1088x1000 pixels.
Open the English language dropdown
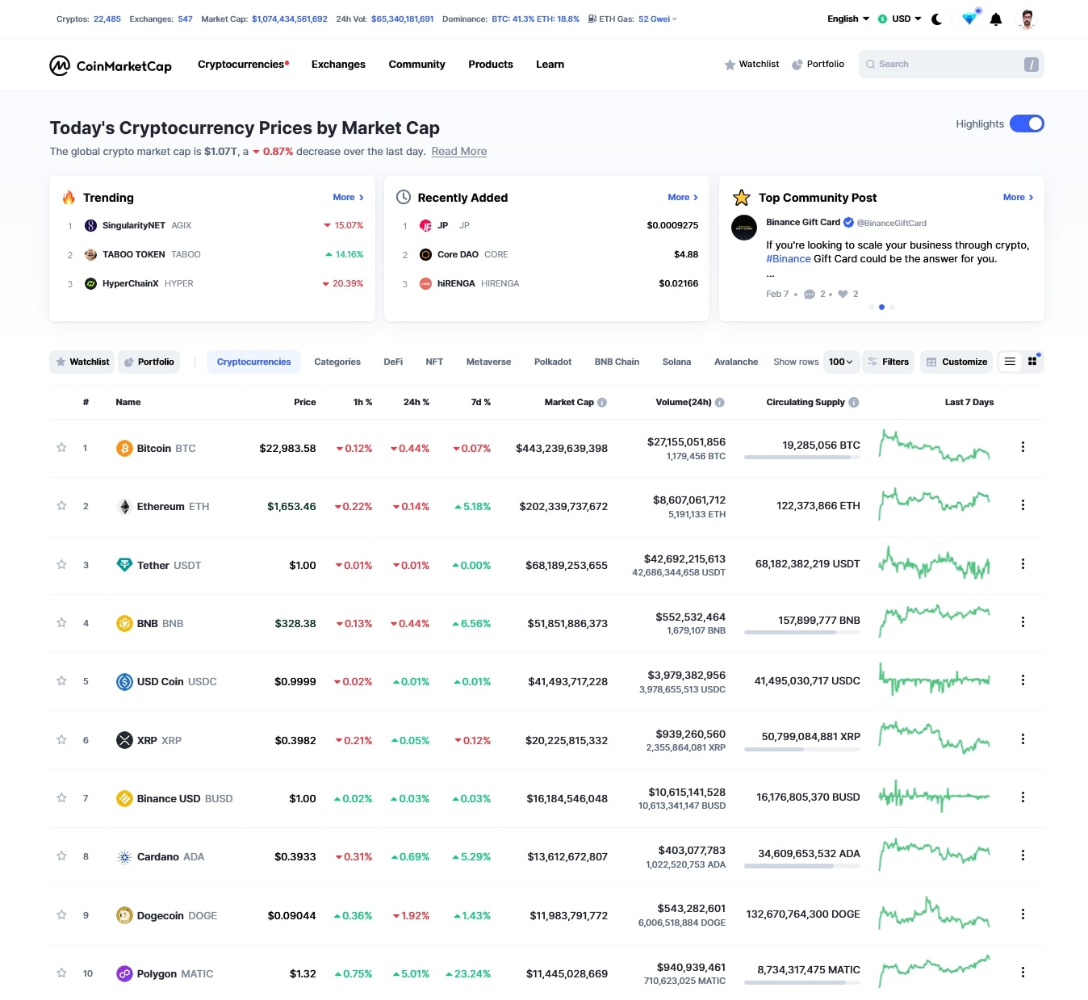pos(848,19)
